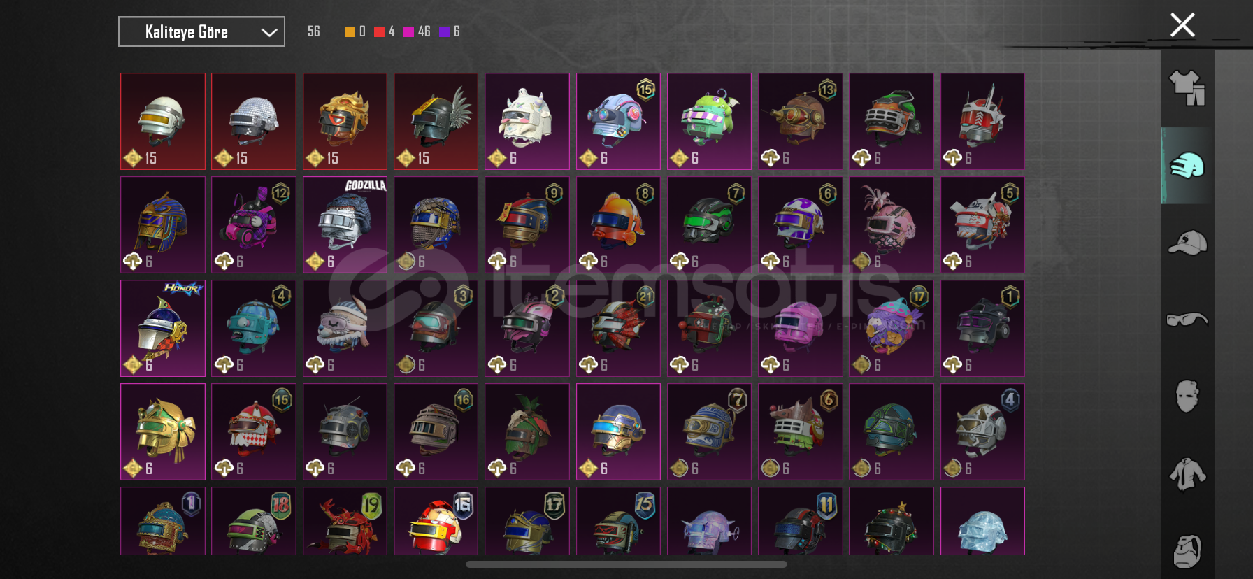Open the face mask category icon
The image size is (1253, 579).
[1187, 396]
